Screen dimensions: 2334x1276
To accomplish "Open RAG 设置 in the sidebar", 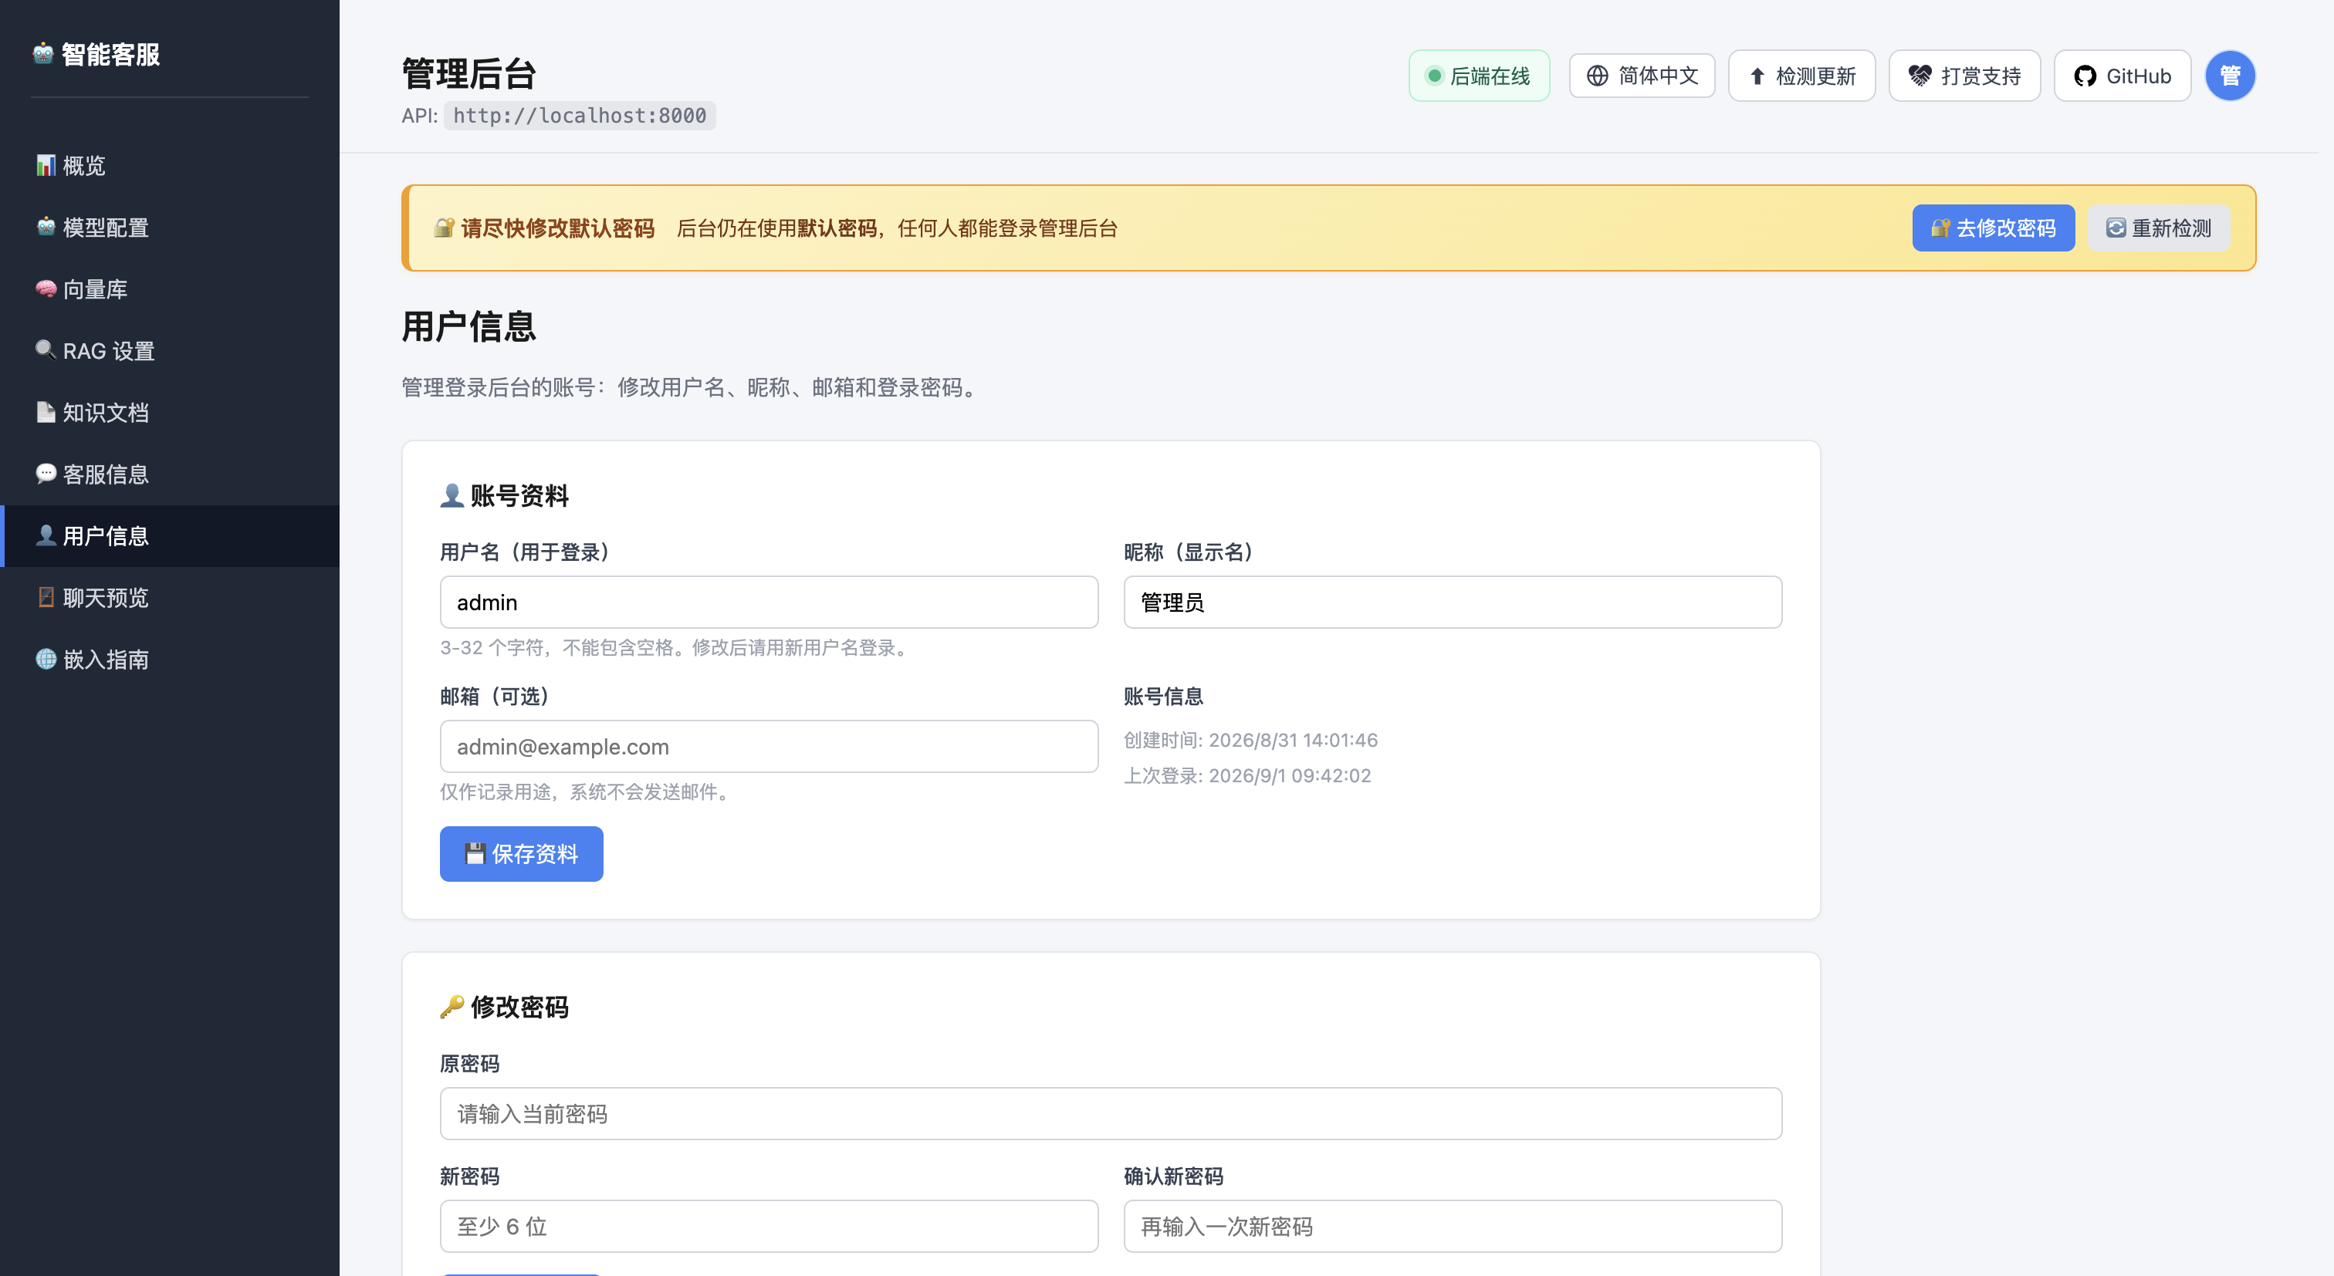I will point(171,350).
